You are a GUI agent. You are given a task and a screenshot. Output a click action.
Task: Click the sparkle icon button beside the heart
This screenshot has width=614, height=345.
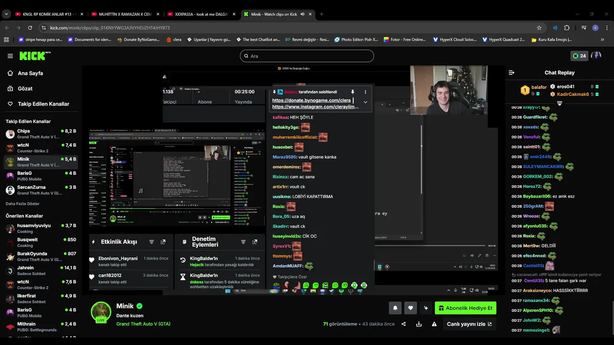[425, 308]
